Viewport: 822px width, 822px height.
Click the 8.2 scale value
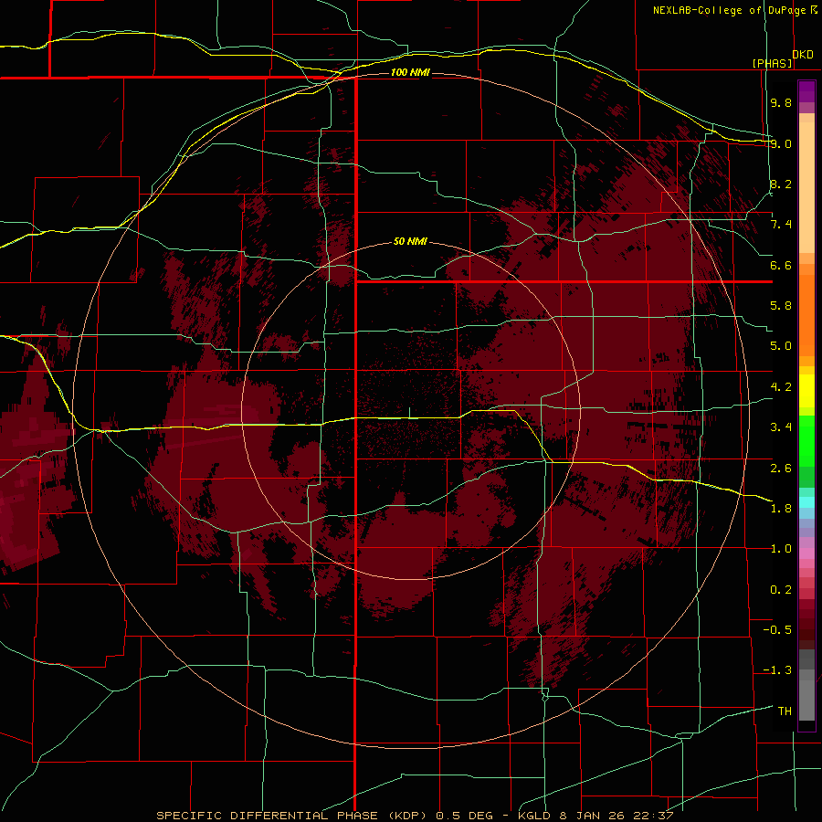(781, 184)
